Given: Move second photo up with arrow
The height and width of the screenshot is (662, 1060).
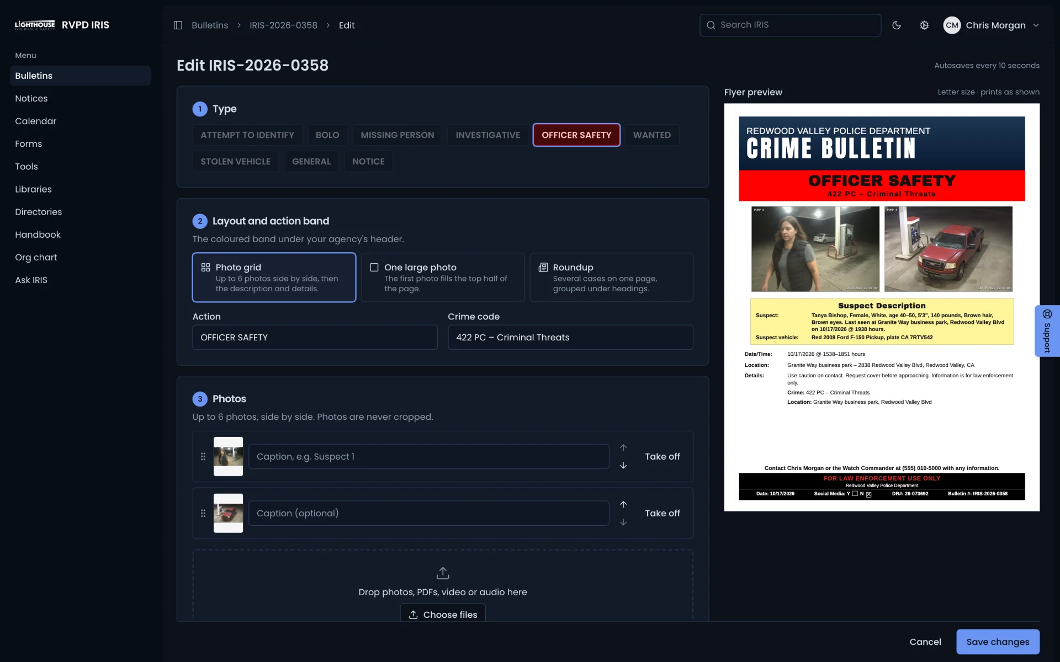Looking at the screenshot, I should coord(623,504).
